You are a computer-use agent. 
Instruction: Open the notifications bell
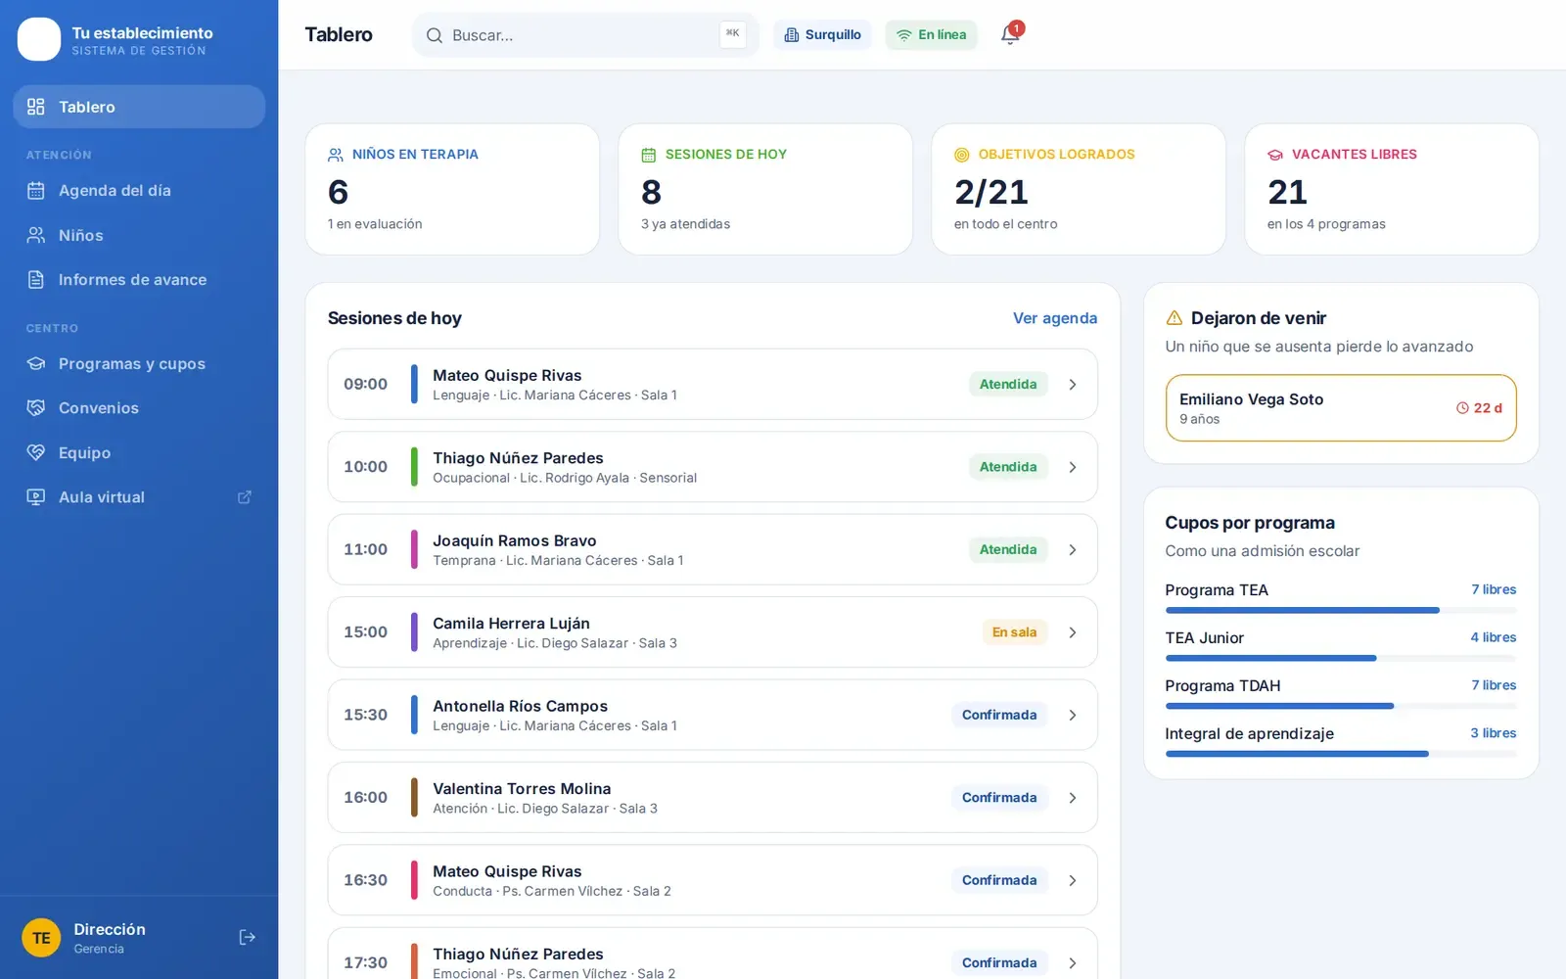[1010, 35]
